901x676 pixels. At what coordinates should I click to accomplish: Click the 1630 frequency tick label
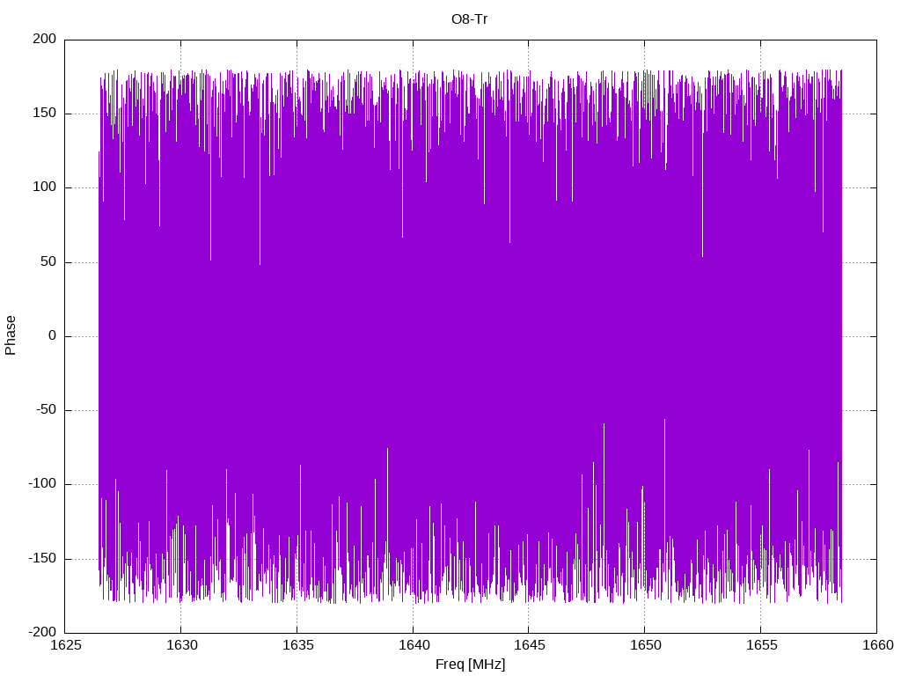181,645
